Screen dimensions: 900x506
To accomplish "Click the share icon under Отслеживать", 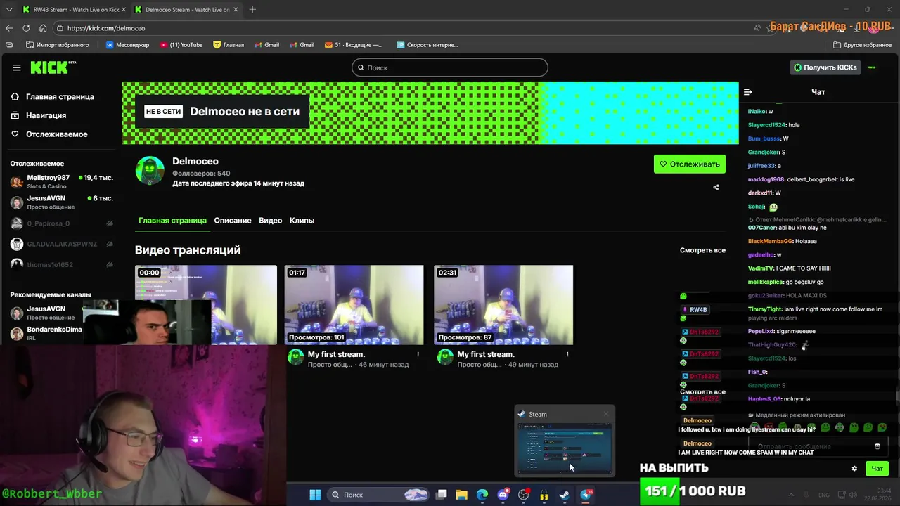I will pos(716,188).
